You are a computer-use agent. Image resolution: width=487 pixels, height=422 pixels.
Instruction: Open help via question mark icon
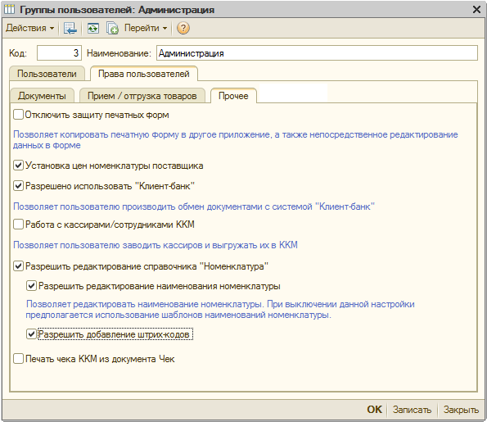(183, 29)
